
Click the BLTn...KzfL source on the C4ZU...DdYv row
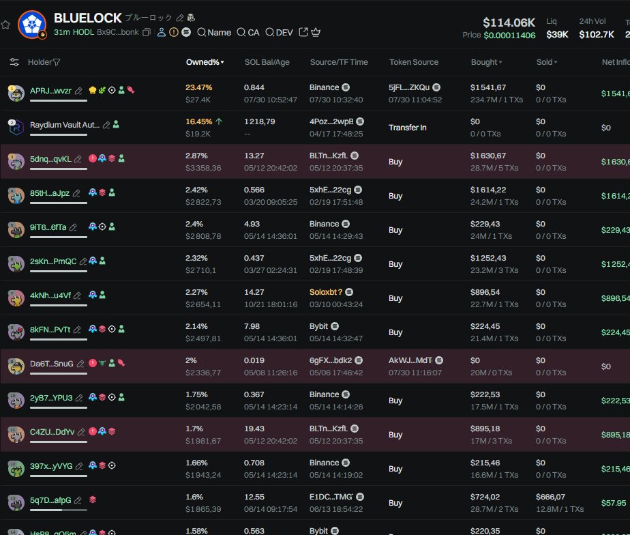click(x=329, y=429)
